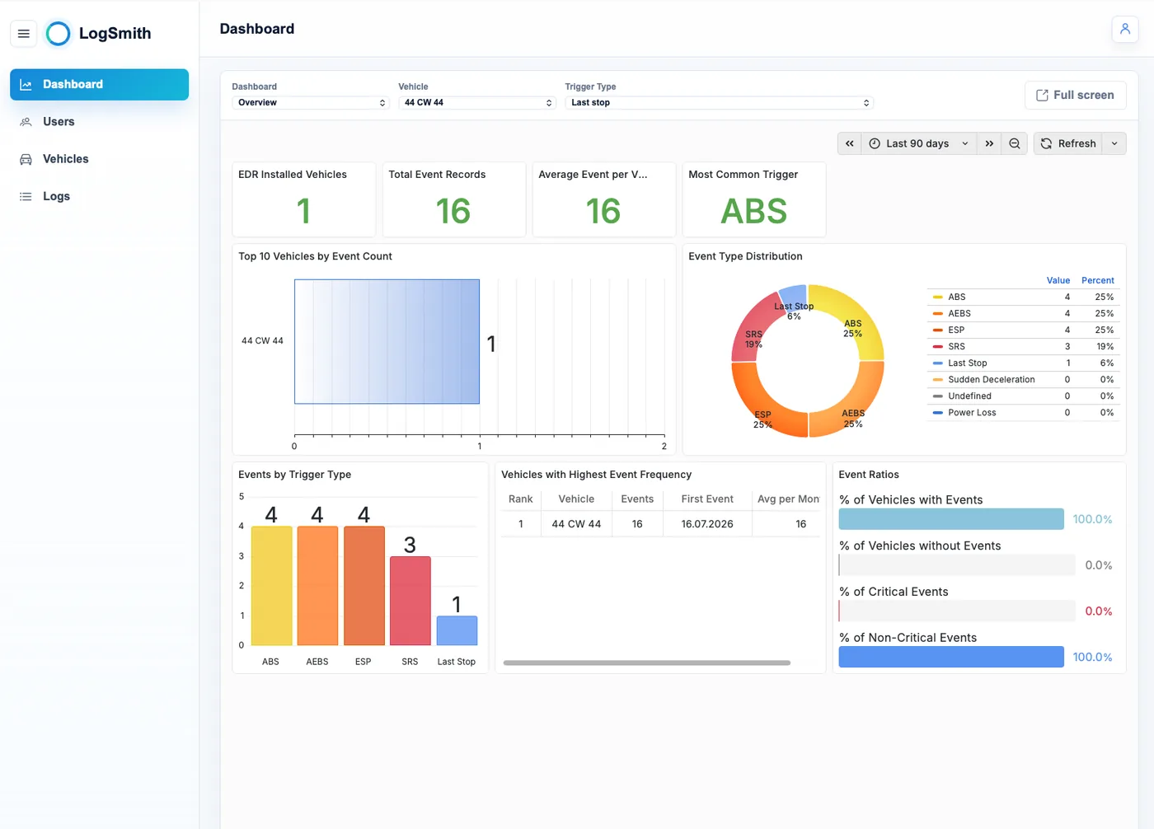1154x829 pixels.
Task: Expand the Refresh interval dropdown arrow
Action: pos(1114,143)
